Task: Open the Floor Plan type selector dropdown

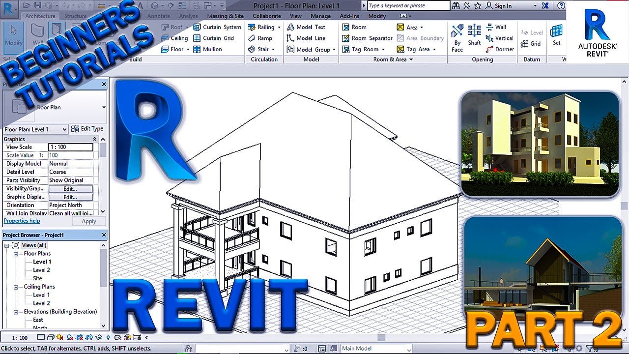Action: [x=104, y=107]
